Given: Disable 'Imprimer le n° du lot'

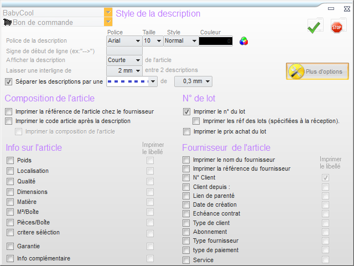Looking at the screenshot, I should [x=186, y=111].
